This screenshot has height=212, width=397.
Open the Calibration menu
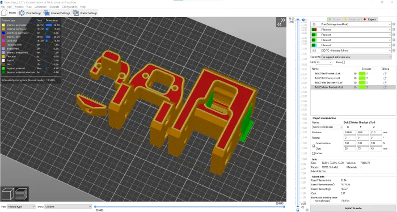tap(40, 7)
